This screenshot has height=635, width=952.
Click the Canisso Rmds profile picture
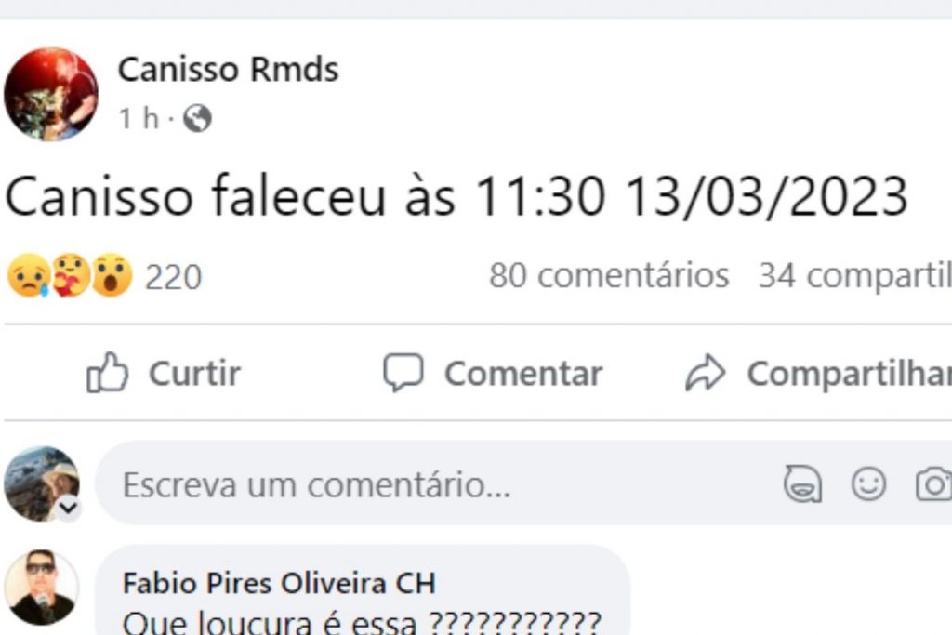tap(51, 94)
